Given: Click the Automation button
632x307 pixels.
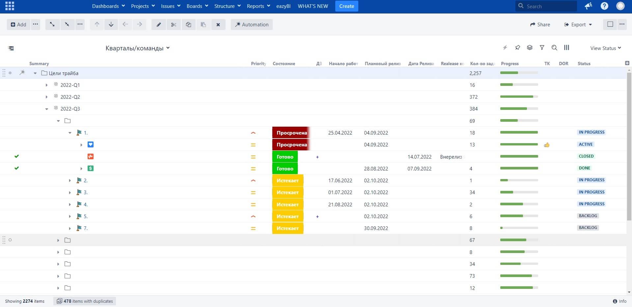Looking at the screenshot, I should [x=252, y=25].
